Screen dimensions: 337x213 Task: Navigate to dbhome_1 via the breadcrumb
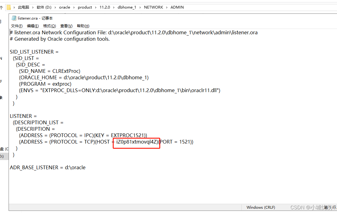pos(127,7)
